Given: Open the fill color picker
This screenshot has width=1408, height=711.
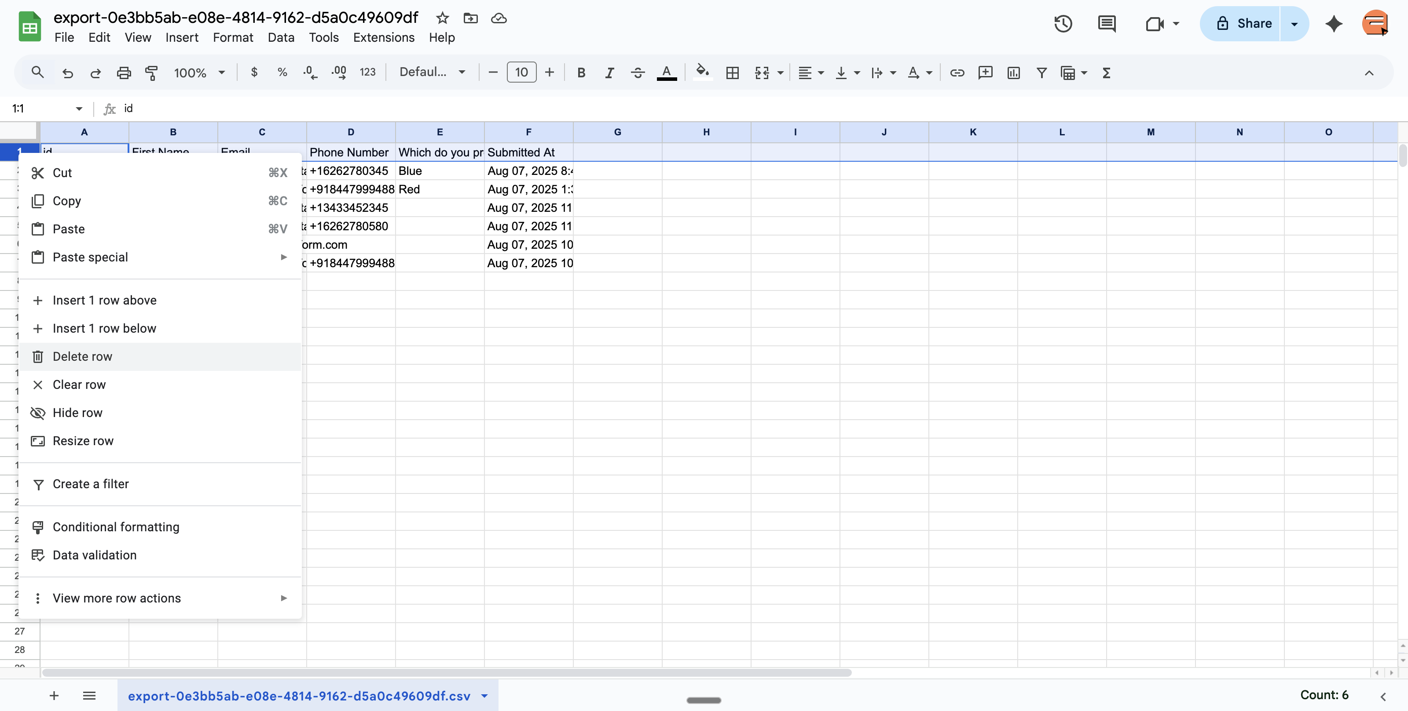Looking at the screenshot, I should click(702, 72).
